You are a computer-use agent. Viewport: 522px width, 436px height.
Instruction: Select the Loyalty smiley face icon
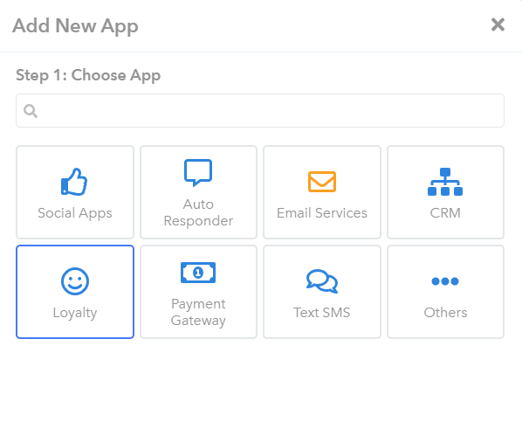(x=75, y=281)
